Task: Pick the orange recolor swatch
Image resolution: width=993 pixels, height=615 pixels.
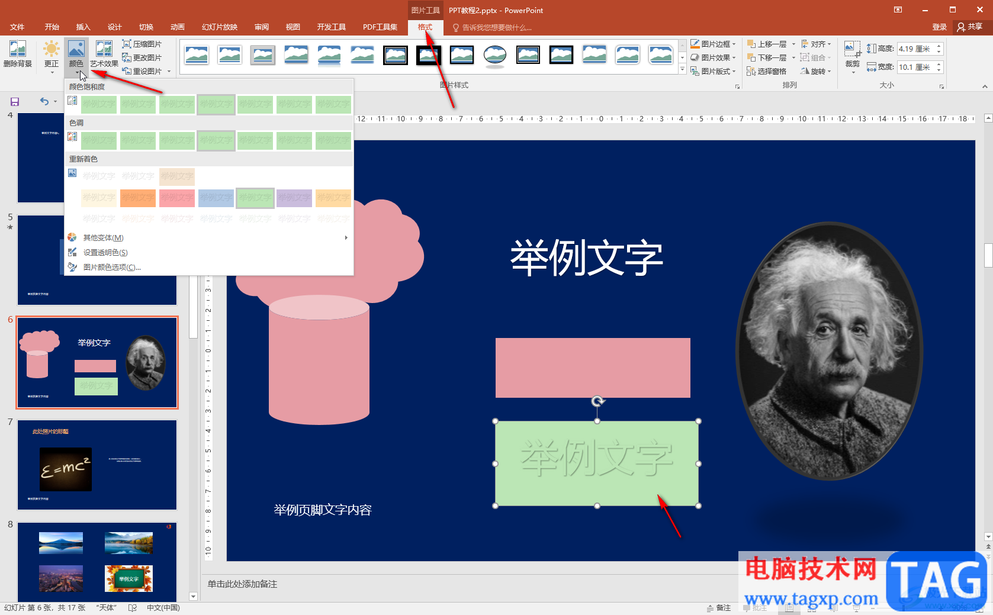Action: click(x=138, y=198)
